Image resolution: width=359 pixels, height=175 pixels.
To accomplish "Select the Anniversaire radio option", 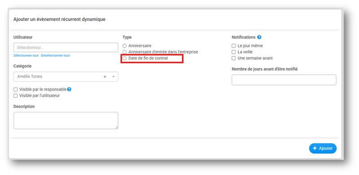I will [x=125, y=46].
